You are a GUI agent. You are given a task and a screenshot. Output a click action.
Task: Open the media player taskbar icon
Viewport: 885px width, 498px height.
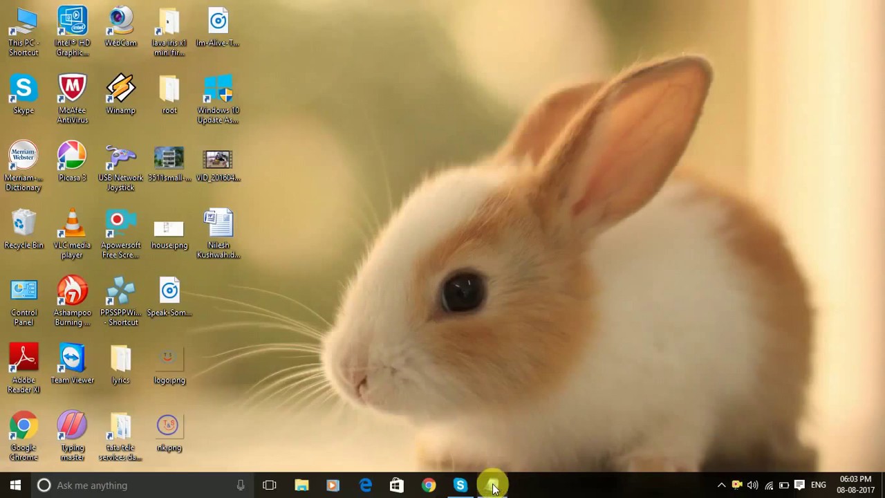click(x=333, y=485)
